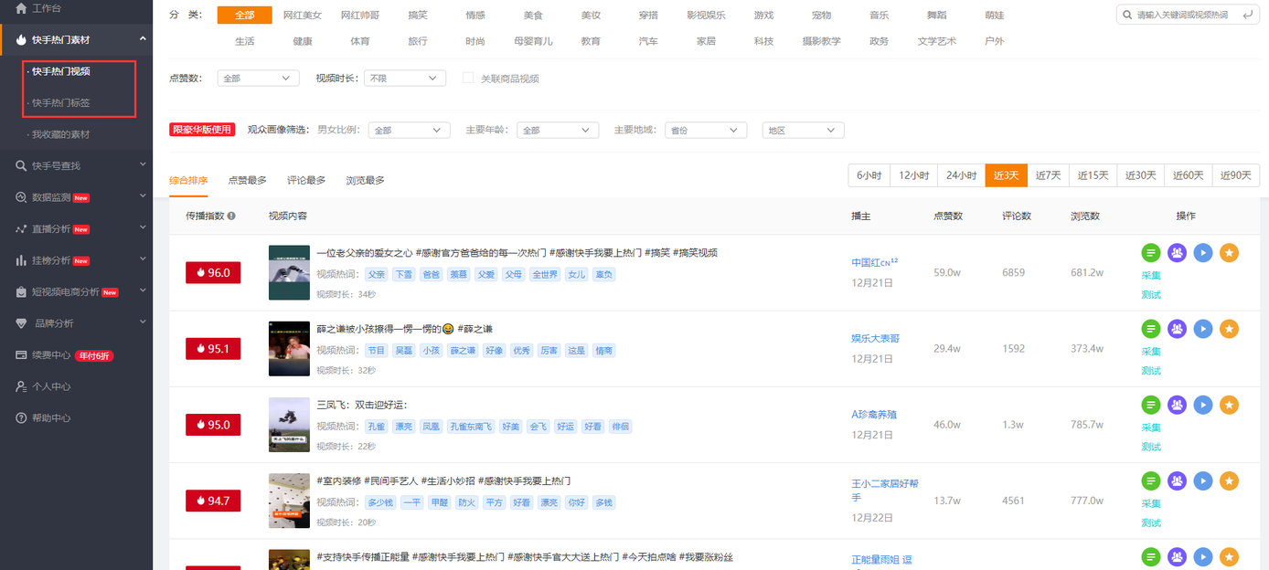Play the 三凤飞 video using blue play icon
This screenshot has height=570, width=1269.
(1203, 405)
